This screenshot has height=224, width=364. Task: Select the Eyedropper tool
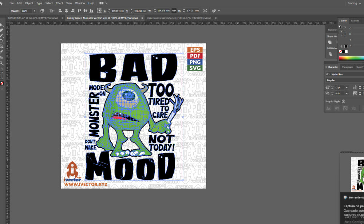pos(1,52)
